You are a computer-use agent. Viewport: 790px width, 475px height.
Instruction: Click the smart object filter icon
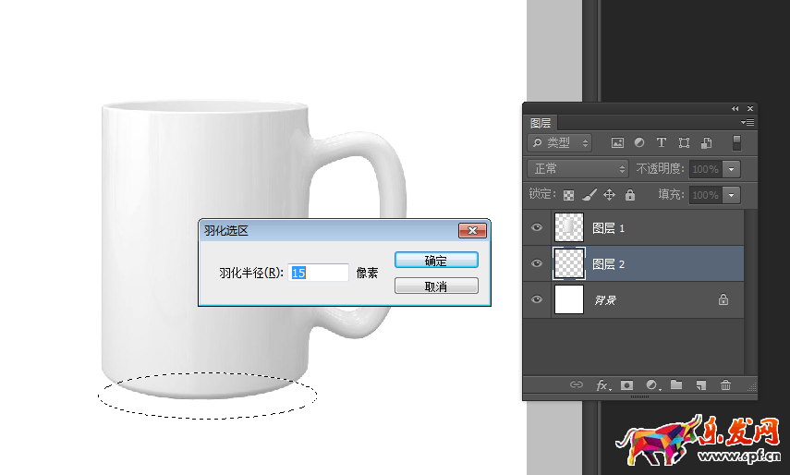click(706, 143)
